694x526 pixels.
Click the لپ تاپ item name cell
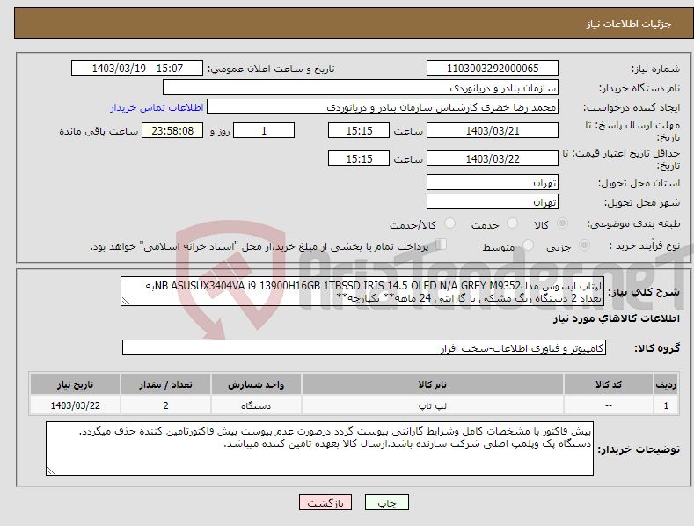tap(433, 405)
